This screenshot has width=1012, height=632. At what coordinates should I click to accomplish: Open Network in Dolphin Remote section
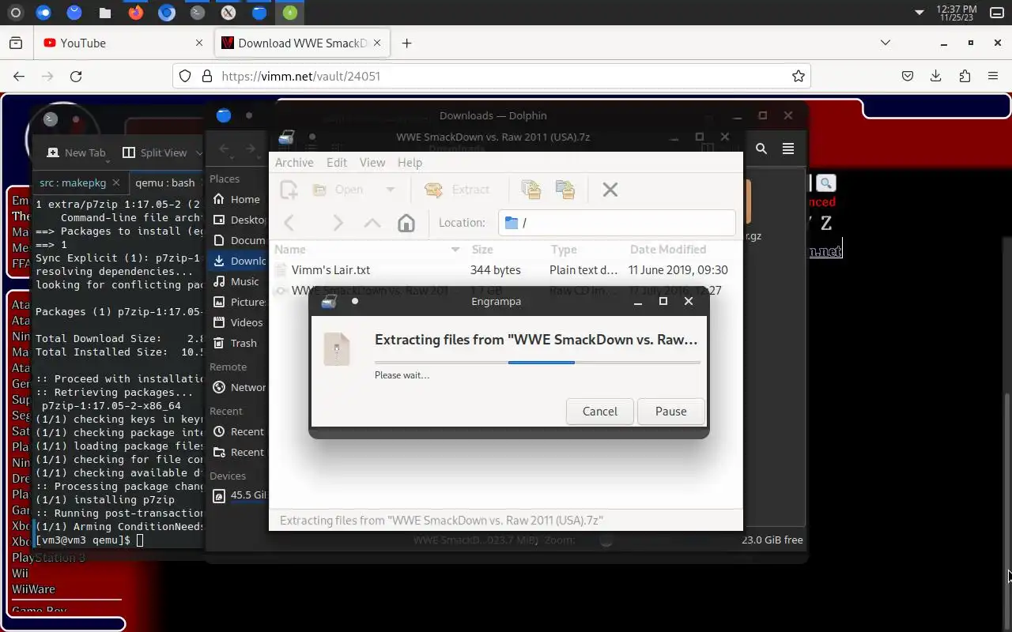238,387
